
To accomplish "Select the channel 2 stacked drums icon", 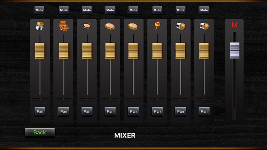I will [64, 26].
